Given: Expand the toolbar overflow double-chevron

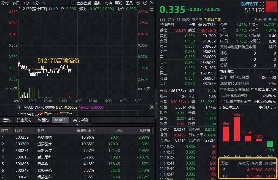Looking at the screenshot, I should point(152,3).
